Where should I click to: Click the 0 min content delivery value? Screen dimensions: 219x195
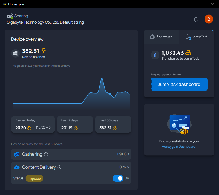[x=124, y=167]
